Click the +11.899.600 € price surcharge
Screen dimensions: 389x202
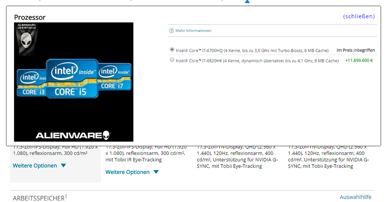(x=359, y=61)
